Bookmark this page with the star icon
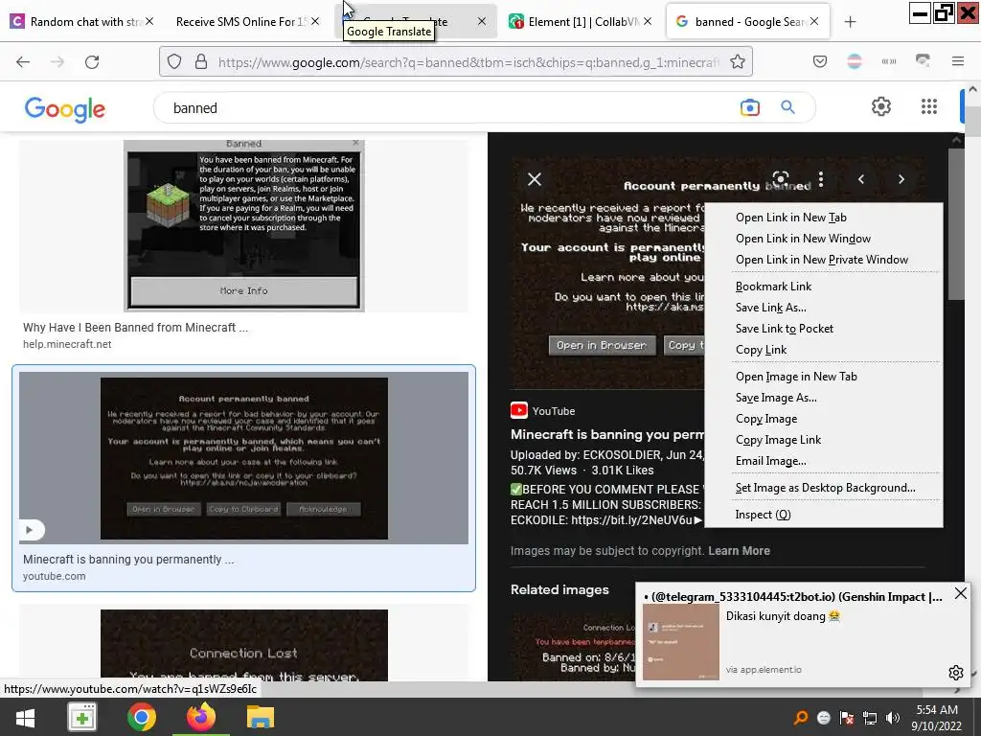The image size is (981, 736). coord(738,61)
